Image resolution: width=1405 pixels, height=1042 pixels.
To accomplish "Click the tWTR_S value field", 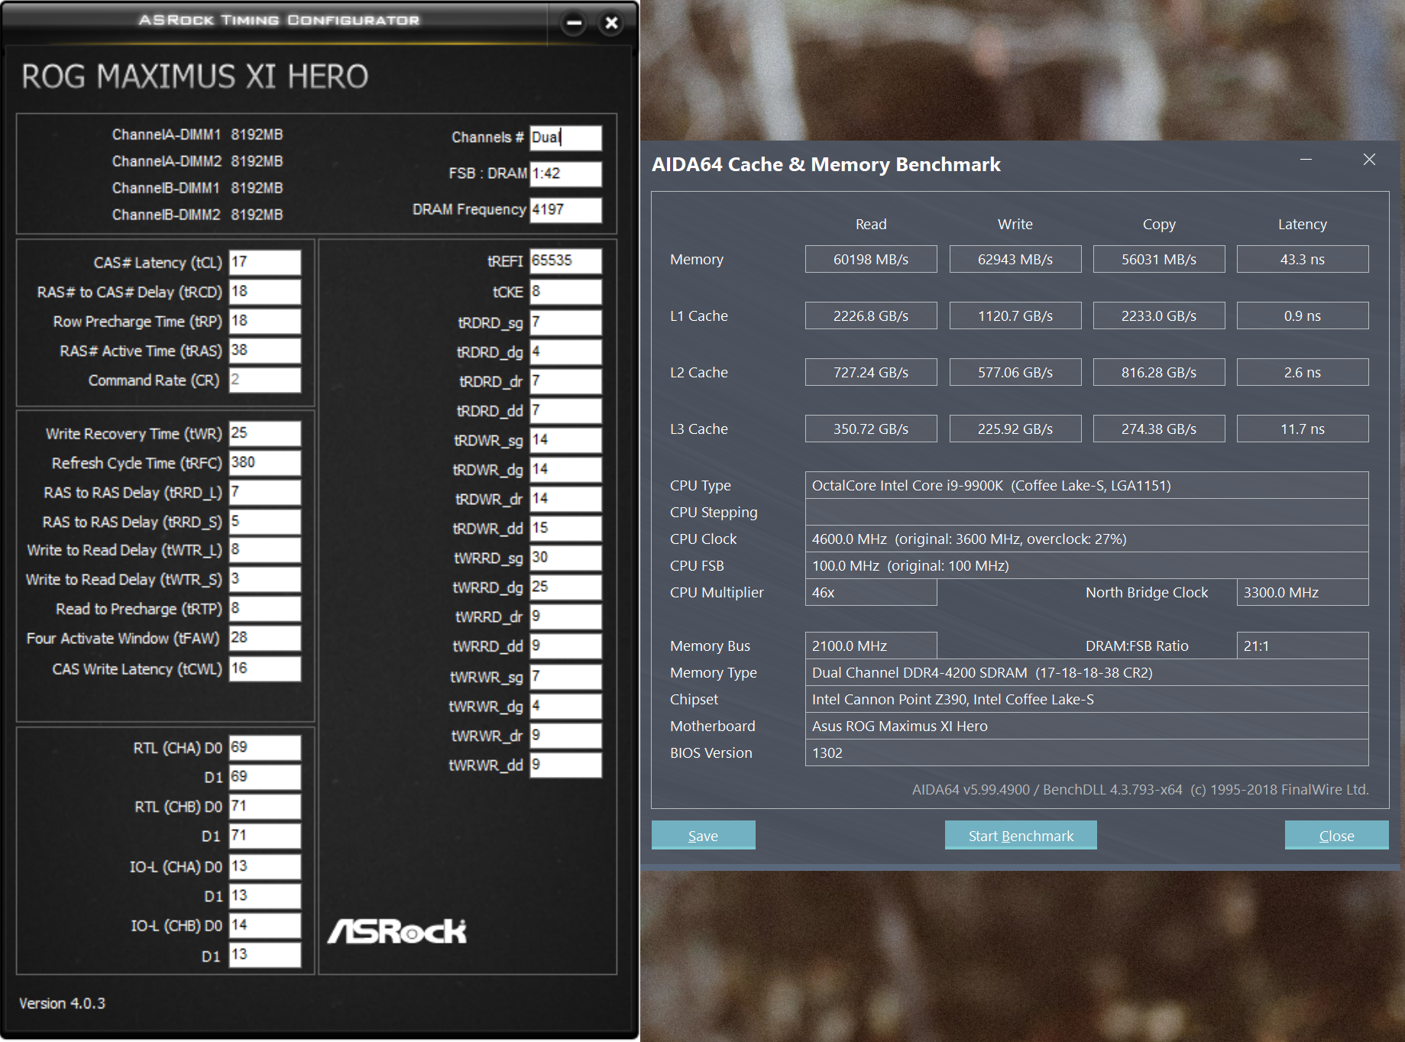I will (x=265, y=579).
